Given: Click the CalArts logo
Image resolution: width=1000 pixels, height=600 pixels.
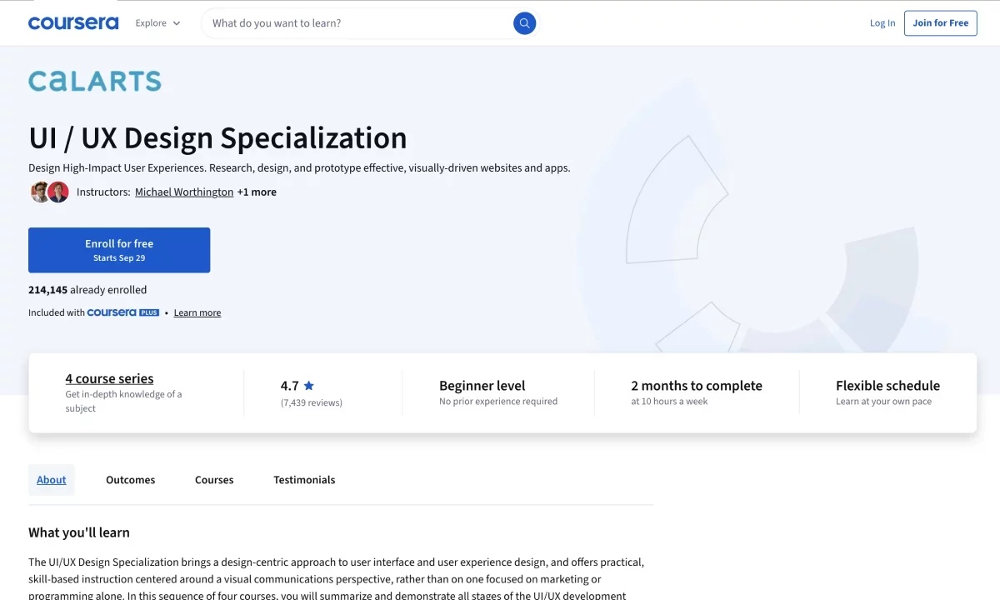Looking at the screenshot, I should tap(95, 81).
